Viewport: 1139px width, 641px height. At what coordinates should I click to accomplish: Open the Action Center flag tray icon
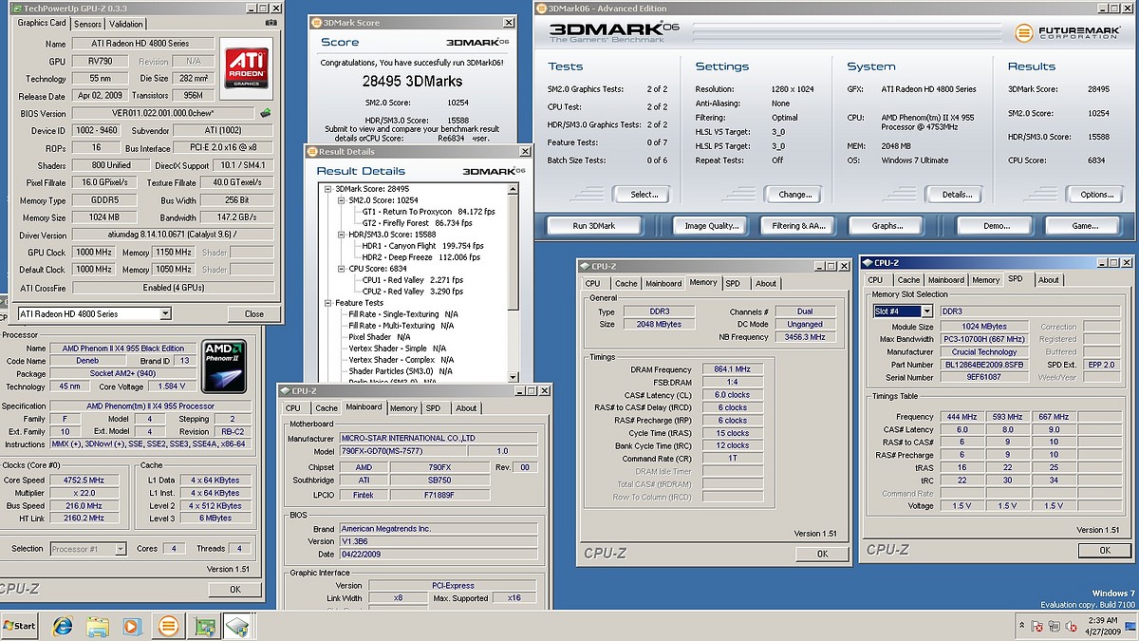click(x=1037, y=626)
